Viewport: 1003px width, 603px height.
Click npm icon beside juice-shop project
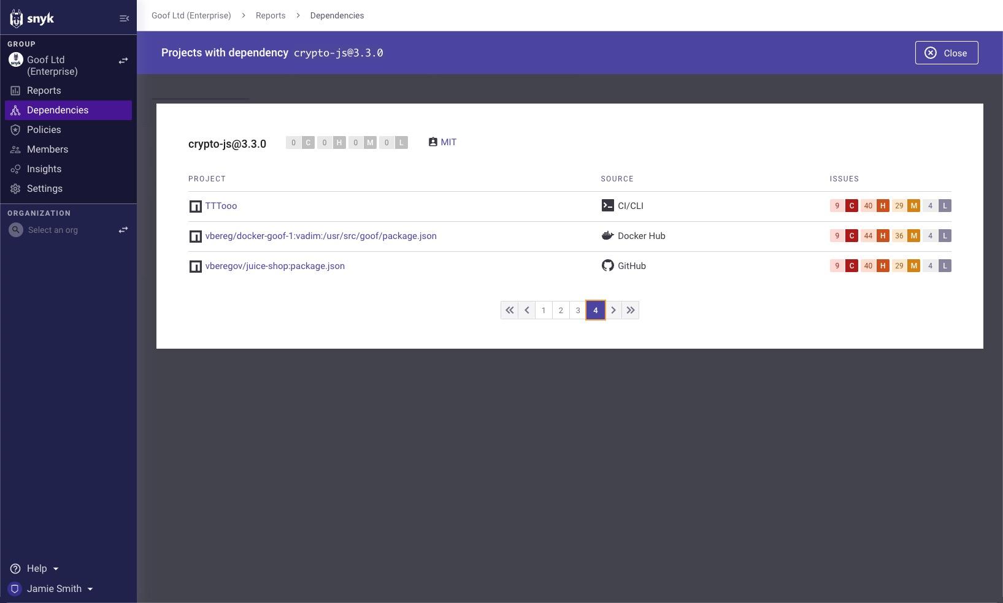tap(195, 267)
